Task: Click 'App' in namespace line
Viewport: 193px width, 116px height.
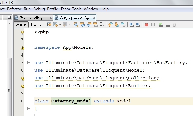Action: click(67, 47)
